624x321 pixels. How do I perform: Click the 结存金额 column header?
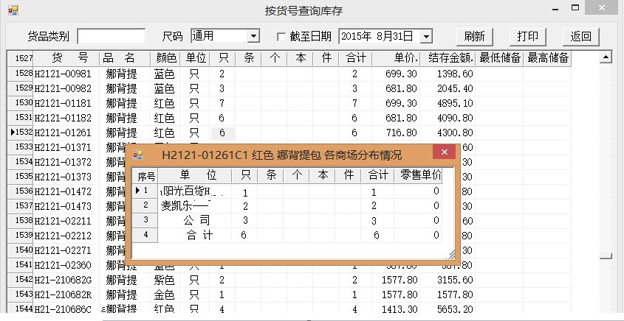pyautogui.click(x=450, y=58)
